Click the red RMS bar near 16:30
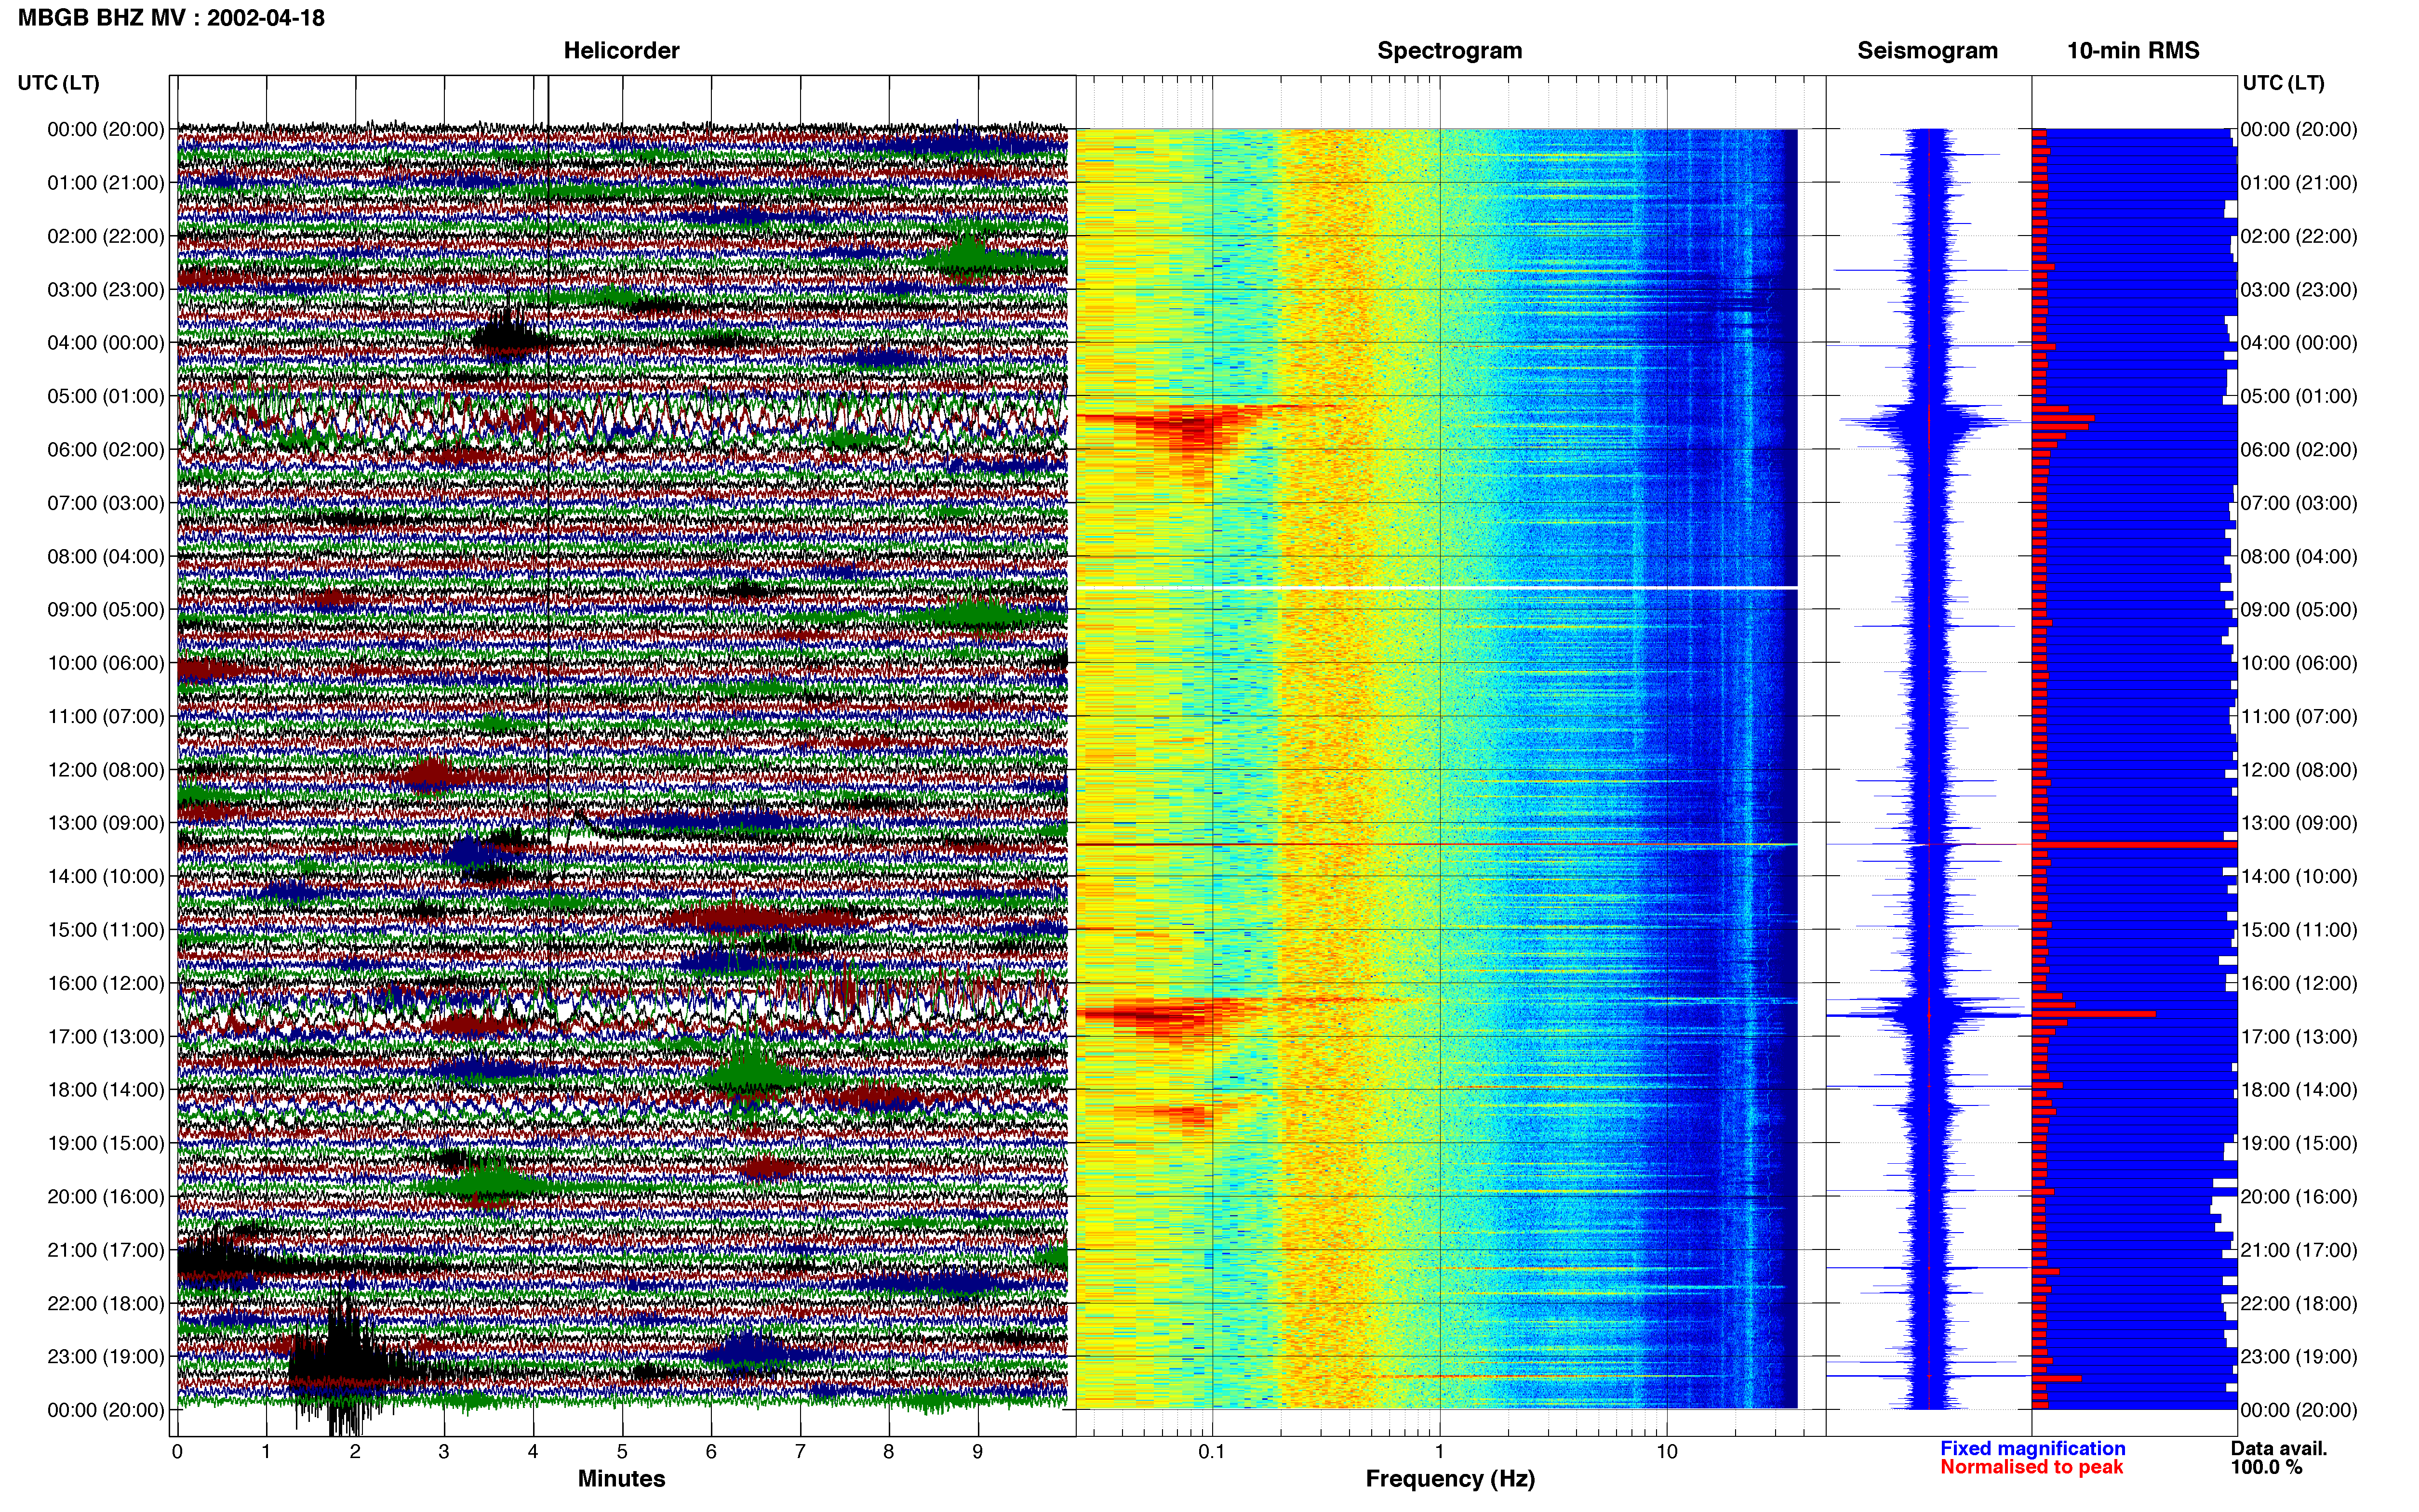 coord(2093,1014)
